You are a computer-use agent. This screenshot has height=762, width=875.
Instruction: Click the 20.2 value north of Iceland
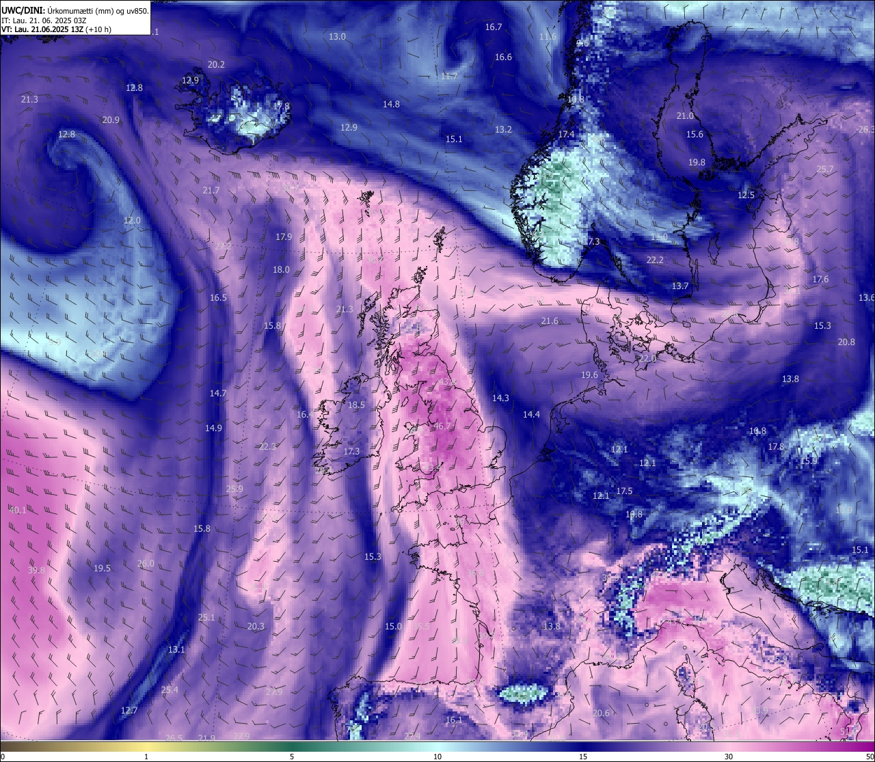point(216,64)
